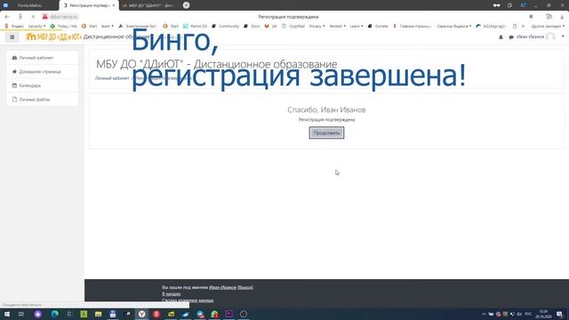The image size is (569, 320).
Task: Show hidden system tray icons
Action: tap(484, 314)
